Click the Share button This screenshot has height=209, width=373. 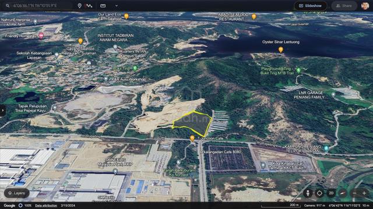[344, 6]
